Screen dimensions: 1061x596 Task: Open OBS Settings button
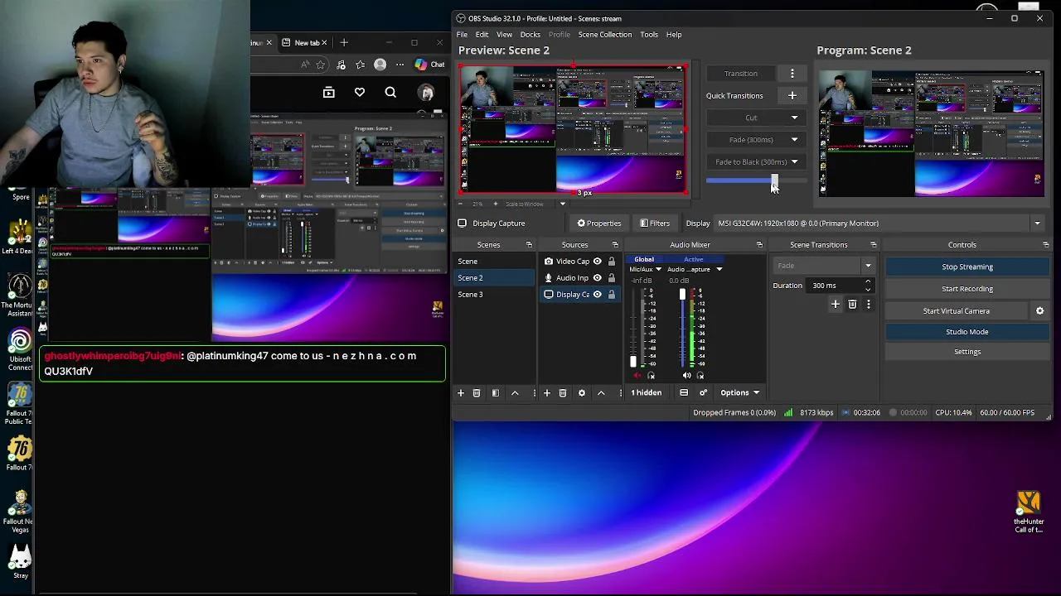point(967,352)
